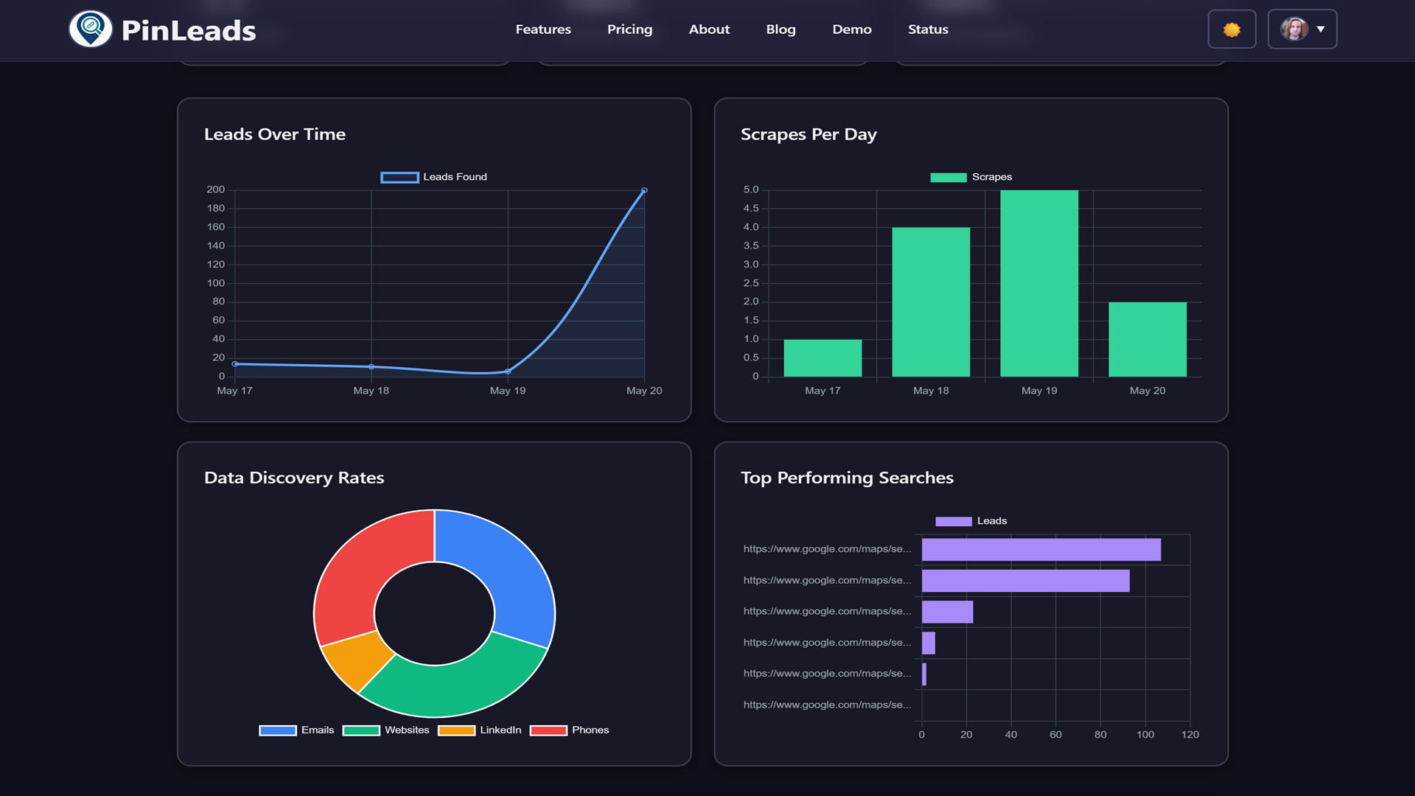Click the tallest May 19 scrapes bar
The height and width of the screenshot is (796, 1415).
coord(1039,284)
